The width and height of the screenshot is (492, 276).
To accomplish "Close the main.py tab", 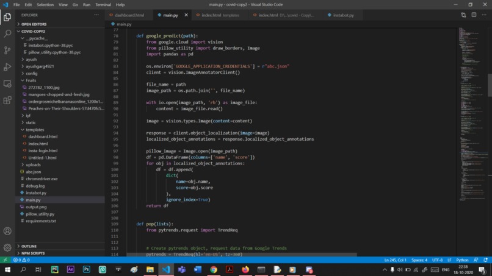I will click(186, 15).
